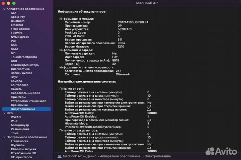Select Отключенное ПО in the sidebar
Screen dimensions: 241x160
pos(23,153)
